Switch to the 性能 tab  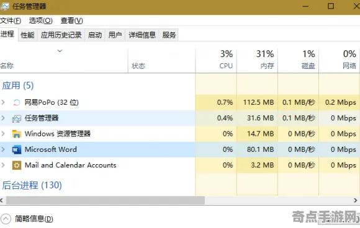[x=27, y=35]
